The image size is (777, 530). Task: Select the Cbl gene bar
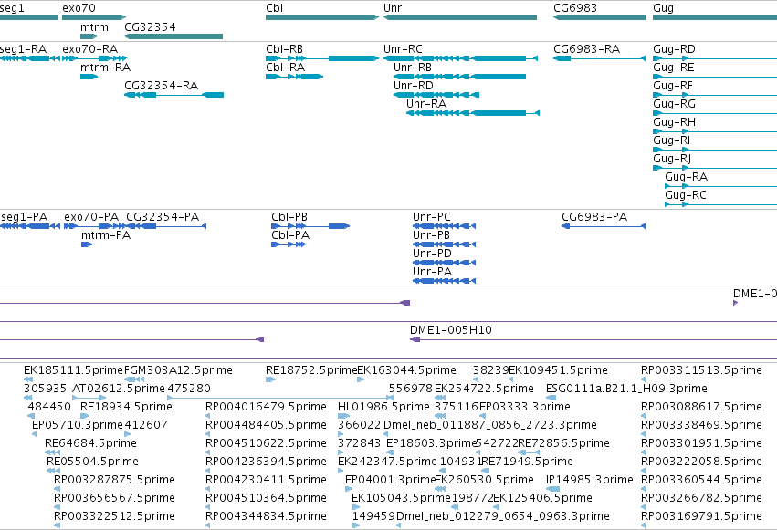pyautogui.click(x=322, y=17)
